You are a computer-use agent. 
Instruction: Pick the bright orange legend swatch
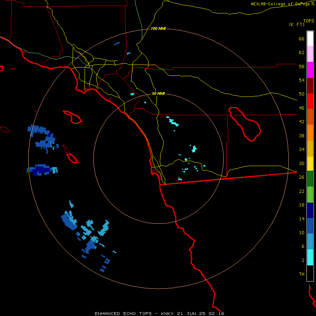pos(310,133)
